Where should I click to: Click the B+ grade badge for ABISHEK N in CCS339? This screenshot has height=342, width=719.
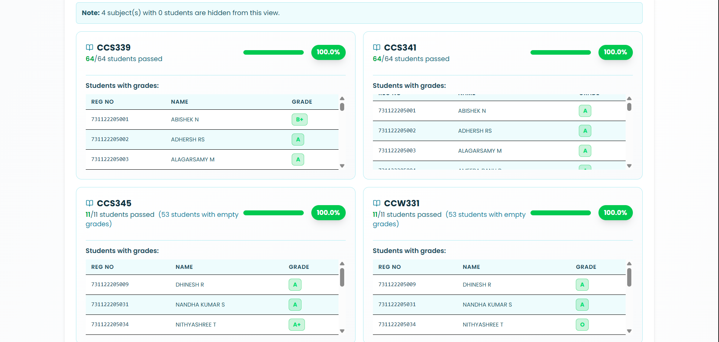coord(300,120)
